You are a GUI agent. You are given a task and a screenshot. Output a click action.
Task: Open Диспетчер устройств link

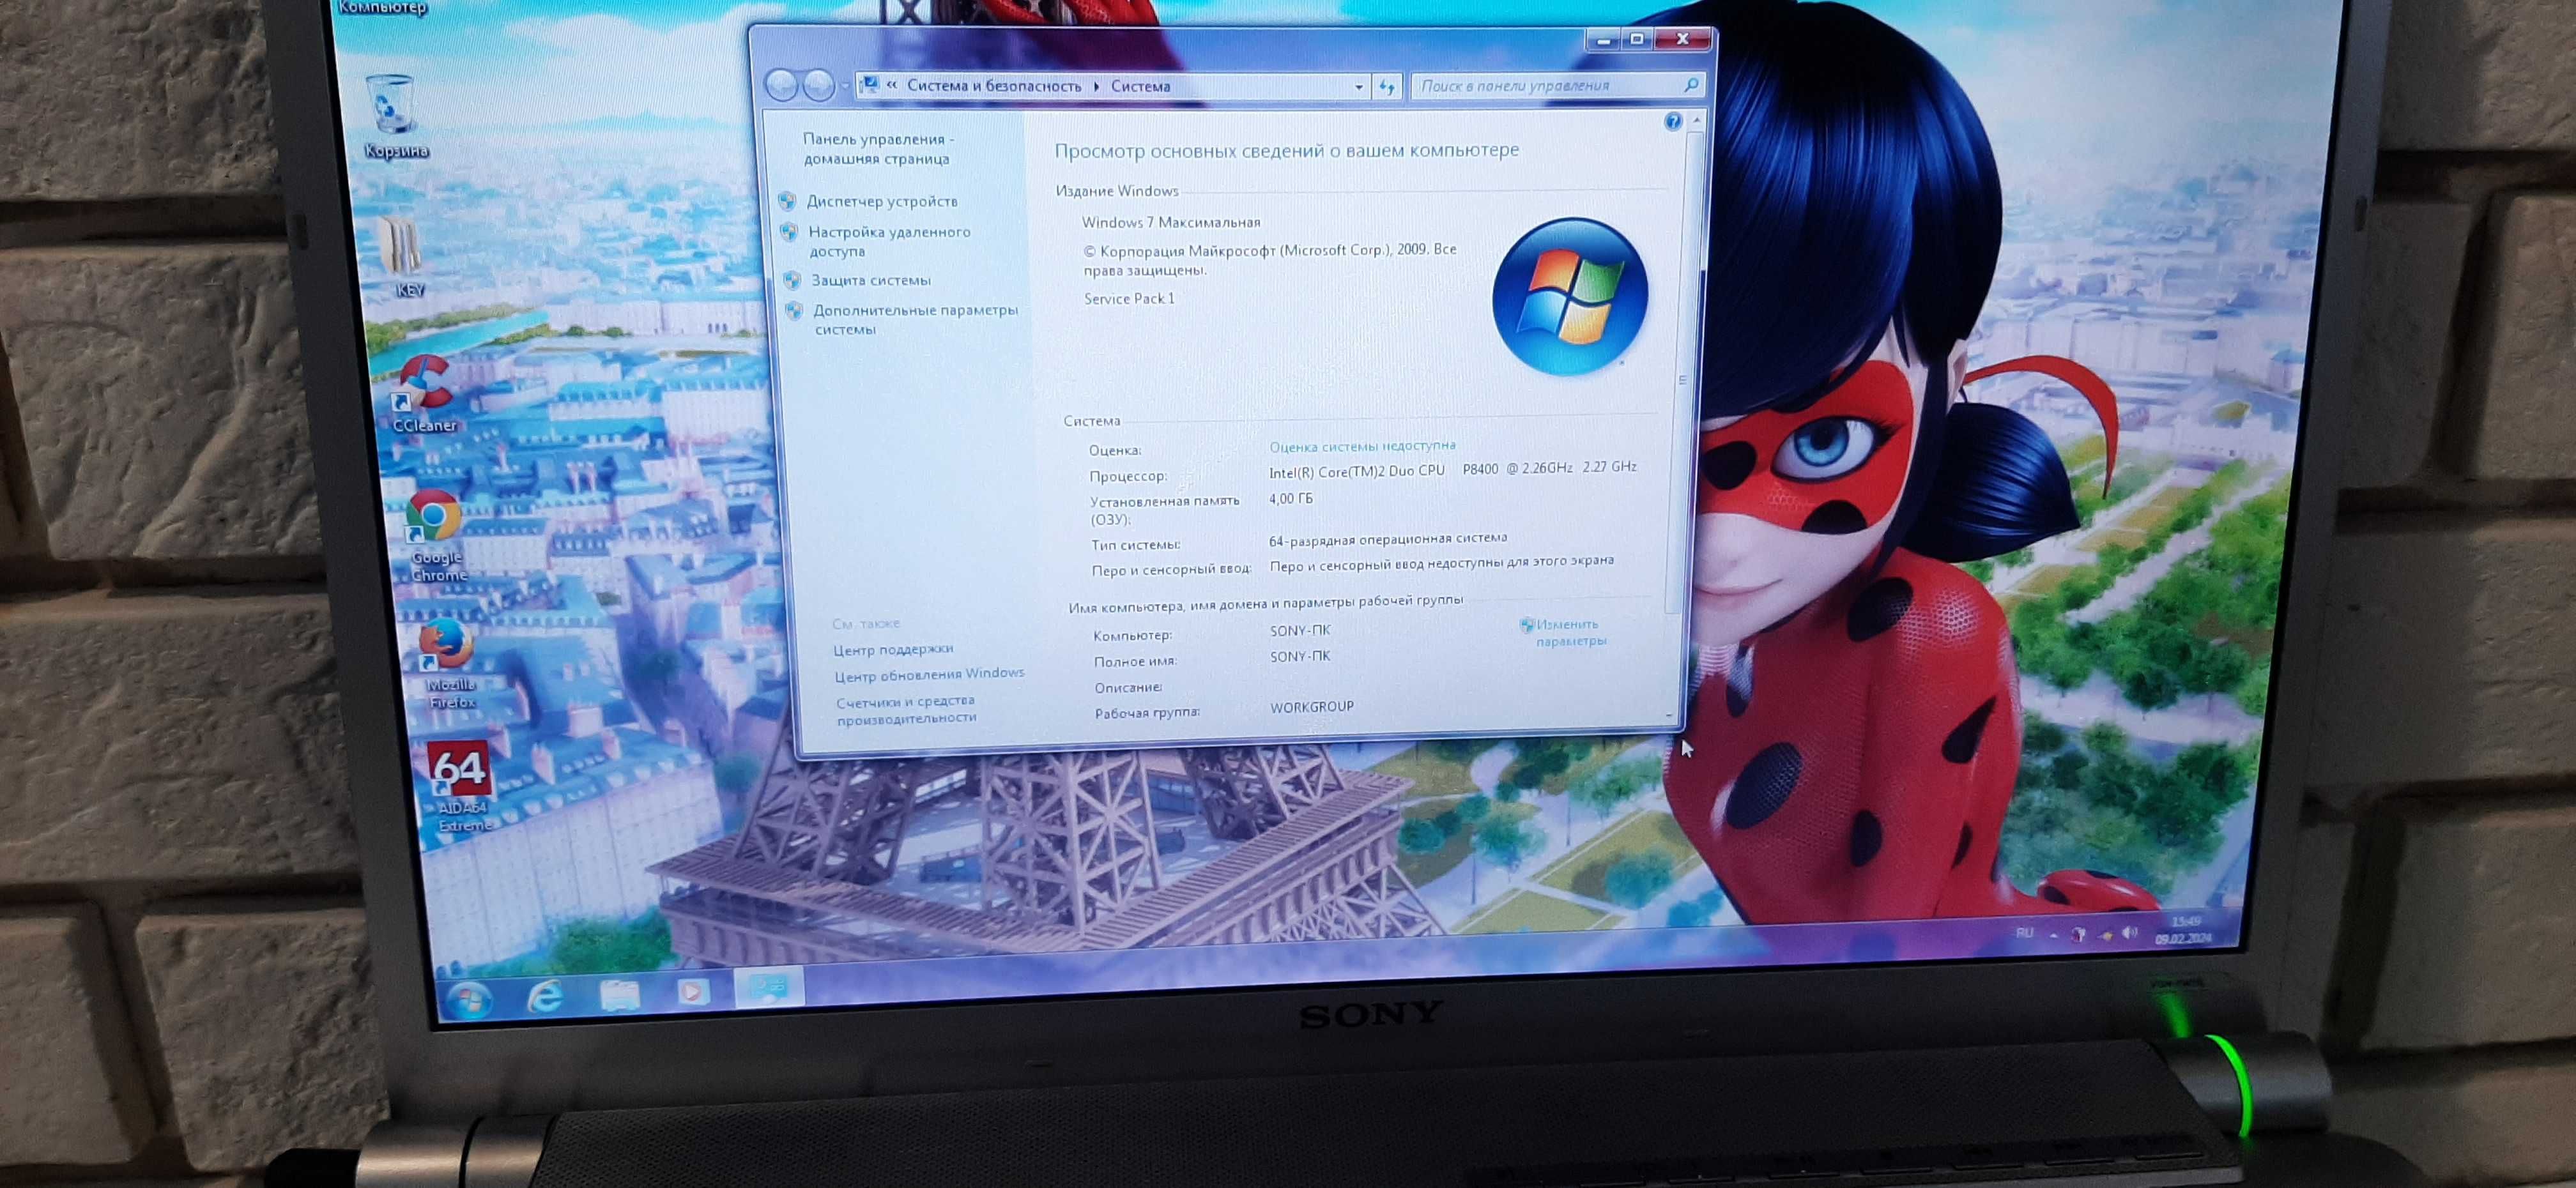[882, 202]
